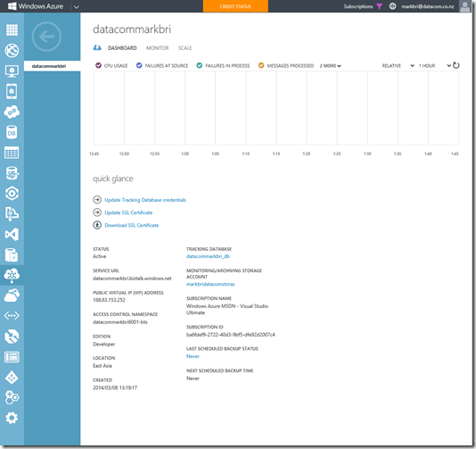Open the SQL Databases DB icon
The height and width of the screenshot is (449, 476).
[12, 132]
